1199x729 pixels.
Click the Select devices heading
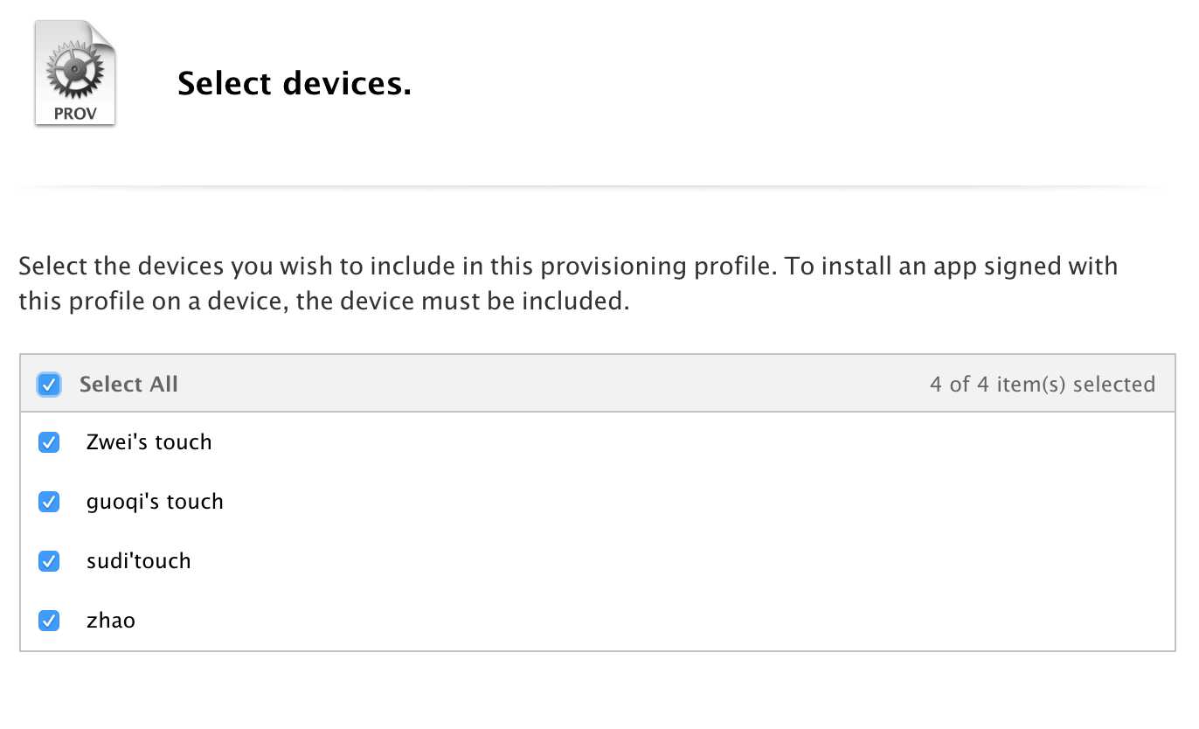tap(295, 84)
